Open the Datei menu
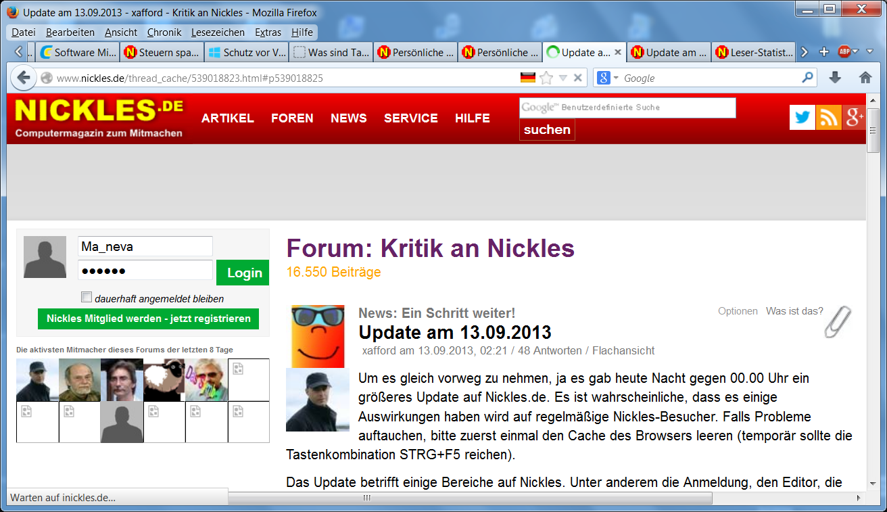Screen dimensions: 887x512 pyautogui.click(x=24, y=32)
